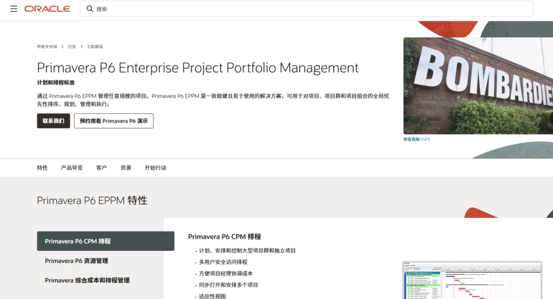Go to the 开始行动 section tab
This screenshot has height=299, width=553.
[156, 168]
